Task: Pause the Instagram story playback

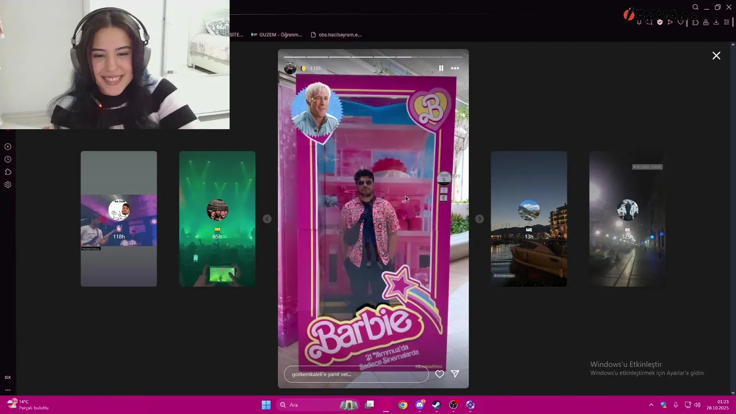Action: pos(441,68)
